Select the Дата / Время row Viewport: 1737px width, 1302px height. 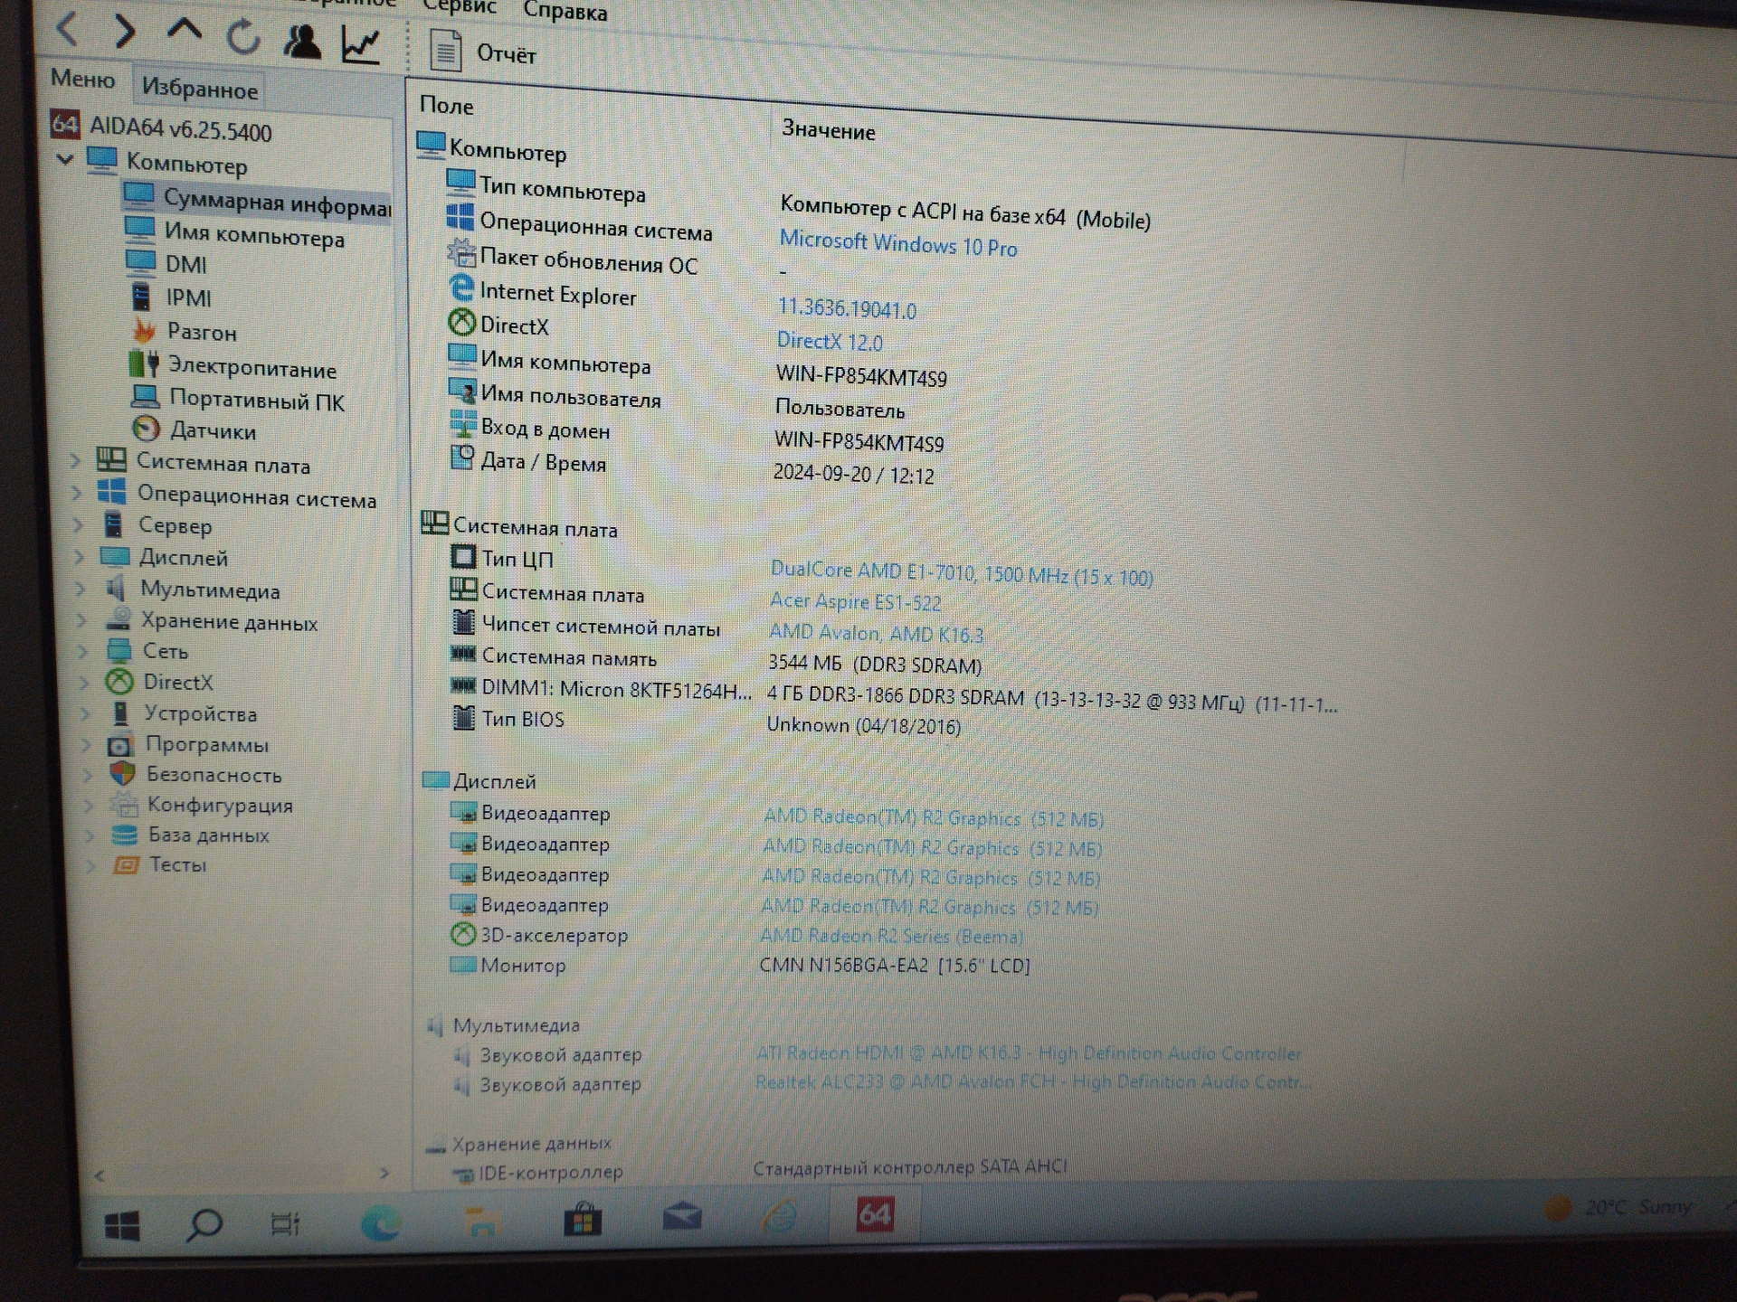(x=692, y=467)
